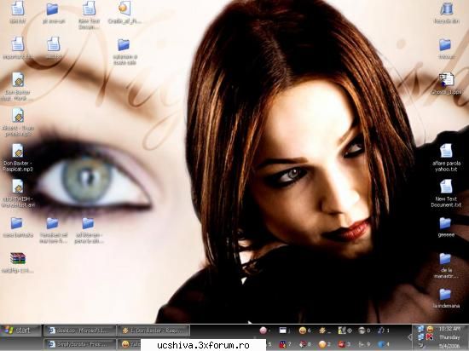Expand hidden system tray icons arrow
Screen dimensions: 469x351
[x=410, y=337]
